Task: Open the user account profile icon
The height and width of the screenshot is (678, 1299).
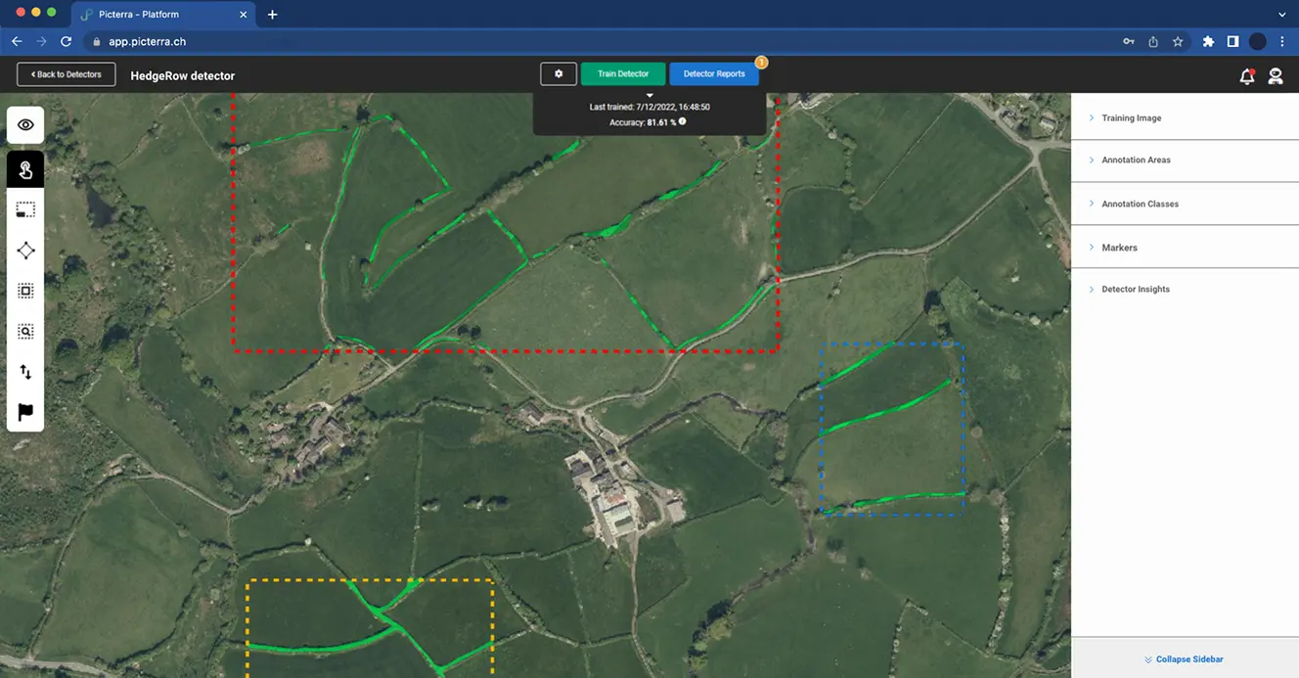Action: (1275, 76)
